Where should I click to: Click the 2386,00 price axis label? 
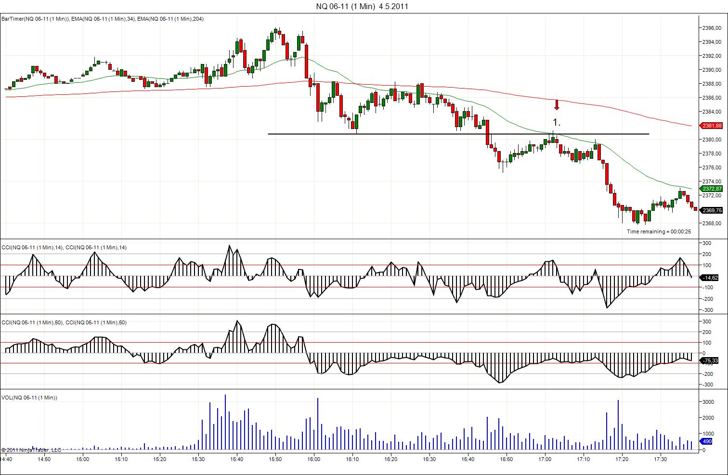pyautogui.click(x=712, y=98)
